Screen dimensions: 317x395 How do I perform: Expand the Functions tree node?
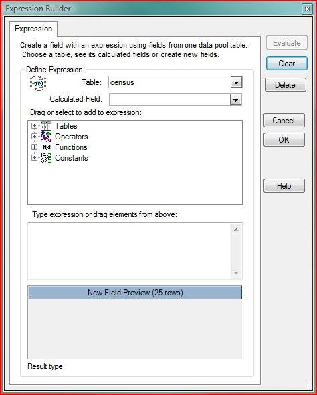[34, 147]
